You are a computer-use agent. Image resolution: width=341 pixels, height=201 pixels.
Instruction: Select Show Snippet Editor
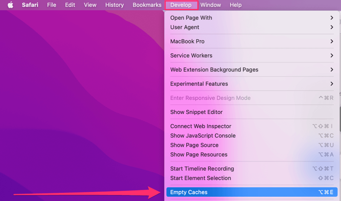pos(197,112)
